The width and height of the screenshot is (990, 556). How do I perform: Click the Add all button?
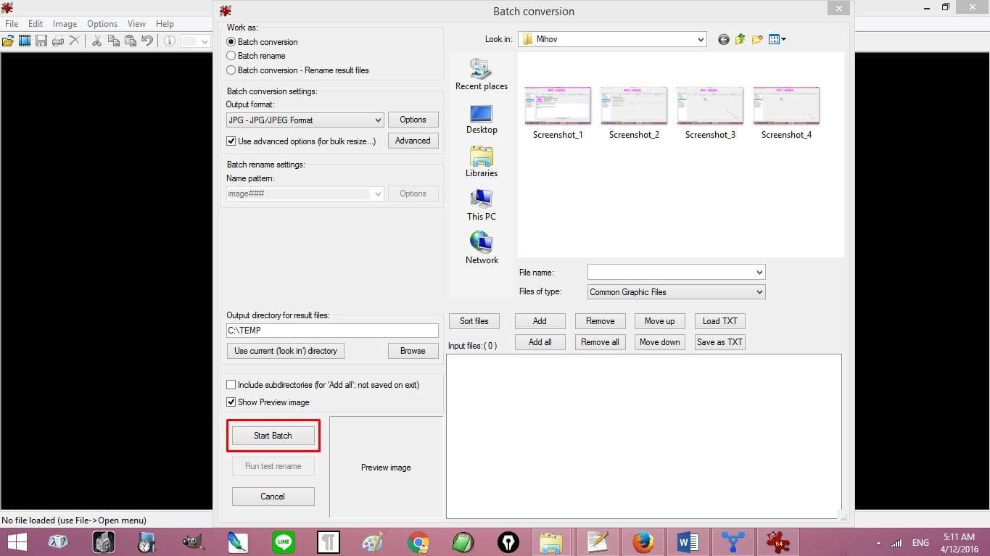point(540,342)
